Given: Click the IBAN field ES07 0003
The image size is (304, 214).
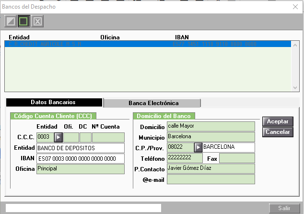Looking at the screenshot, I should 81,158.
